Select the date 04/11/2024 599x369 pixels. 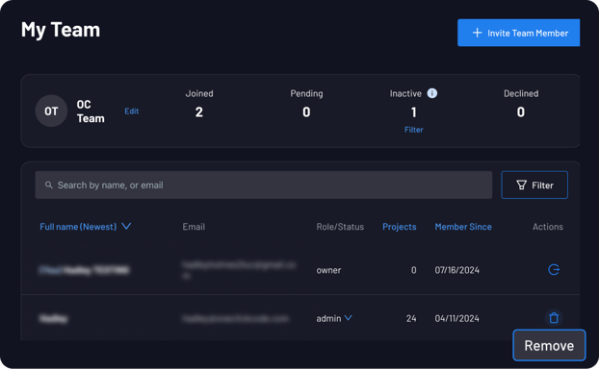click(x=456, y=318)
